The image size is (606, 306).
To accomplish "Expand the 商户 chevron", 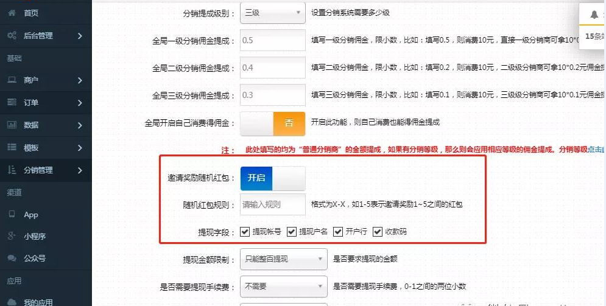I will coord(80,80).
